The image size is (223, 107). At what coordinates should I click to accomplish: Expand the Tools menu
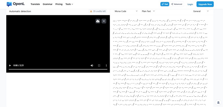(x=69, y=4)
